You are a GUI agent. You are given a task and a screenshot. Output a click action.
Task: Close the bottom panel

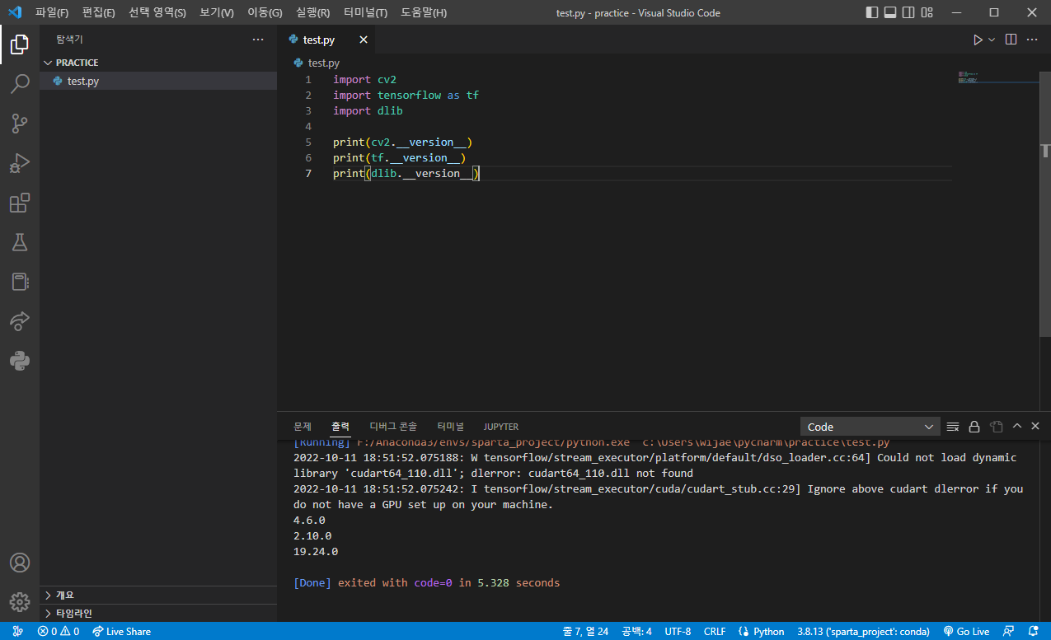1035,427
